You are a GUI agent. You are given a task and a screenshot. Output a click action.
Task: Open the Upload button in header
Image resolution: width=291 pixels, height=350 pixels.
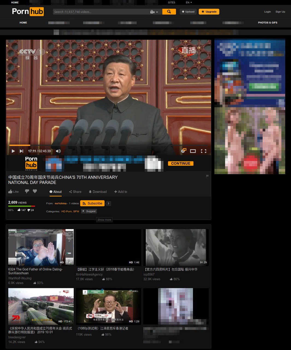(x=188, y=12)
